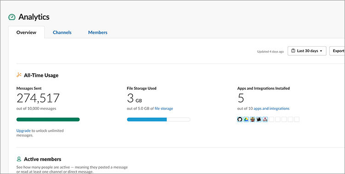345x174 pixels.
Task: Click the All-Time Usage sparkle icon
Action: coord(19,75)
